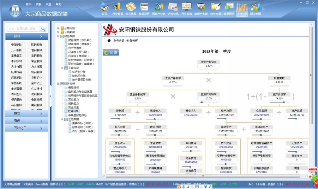
Task: Expand the 石油化工 category section
Action: [x=26, y=128]
